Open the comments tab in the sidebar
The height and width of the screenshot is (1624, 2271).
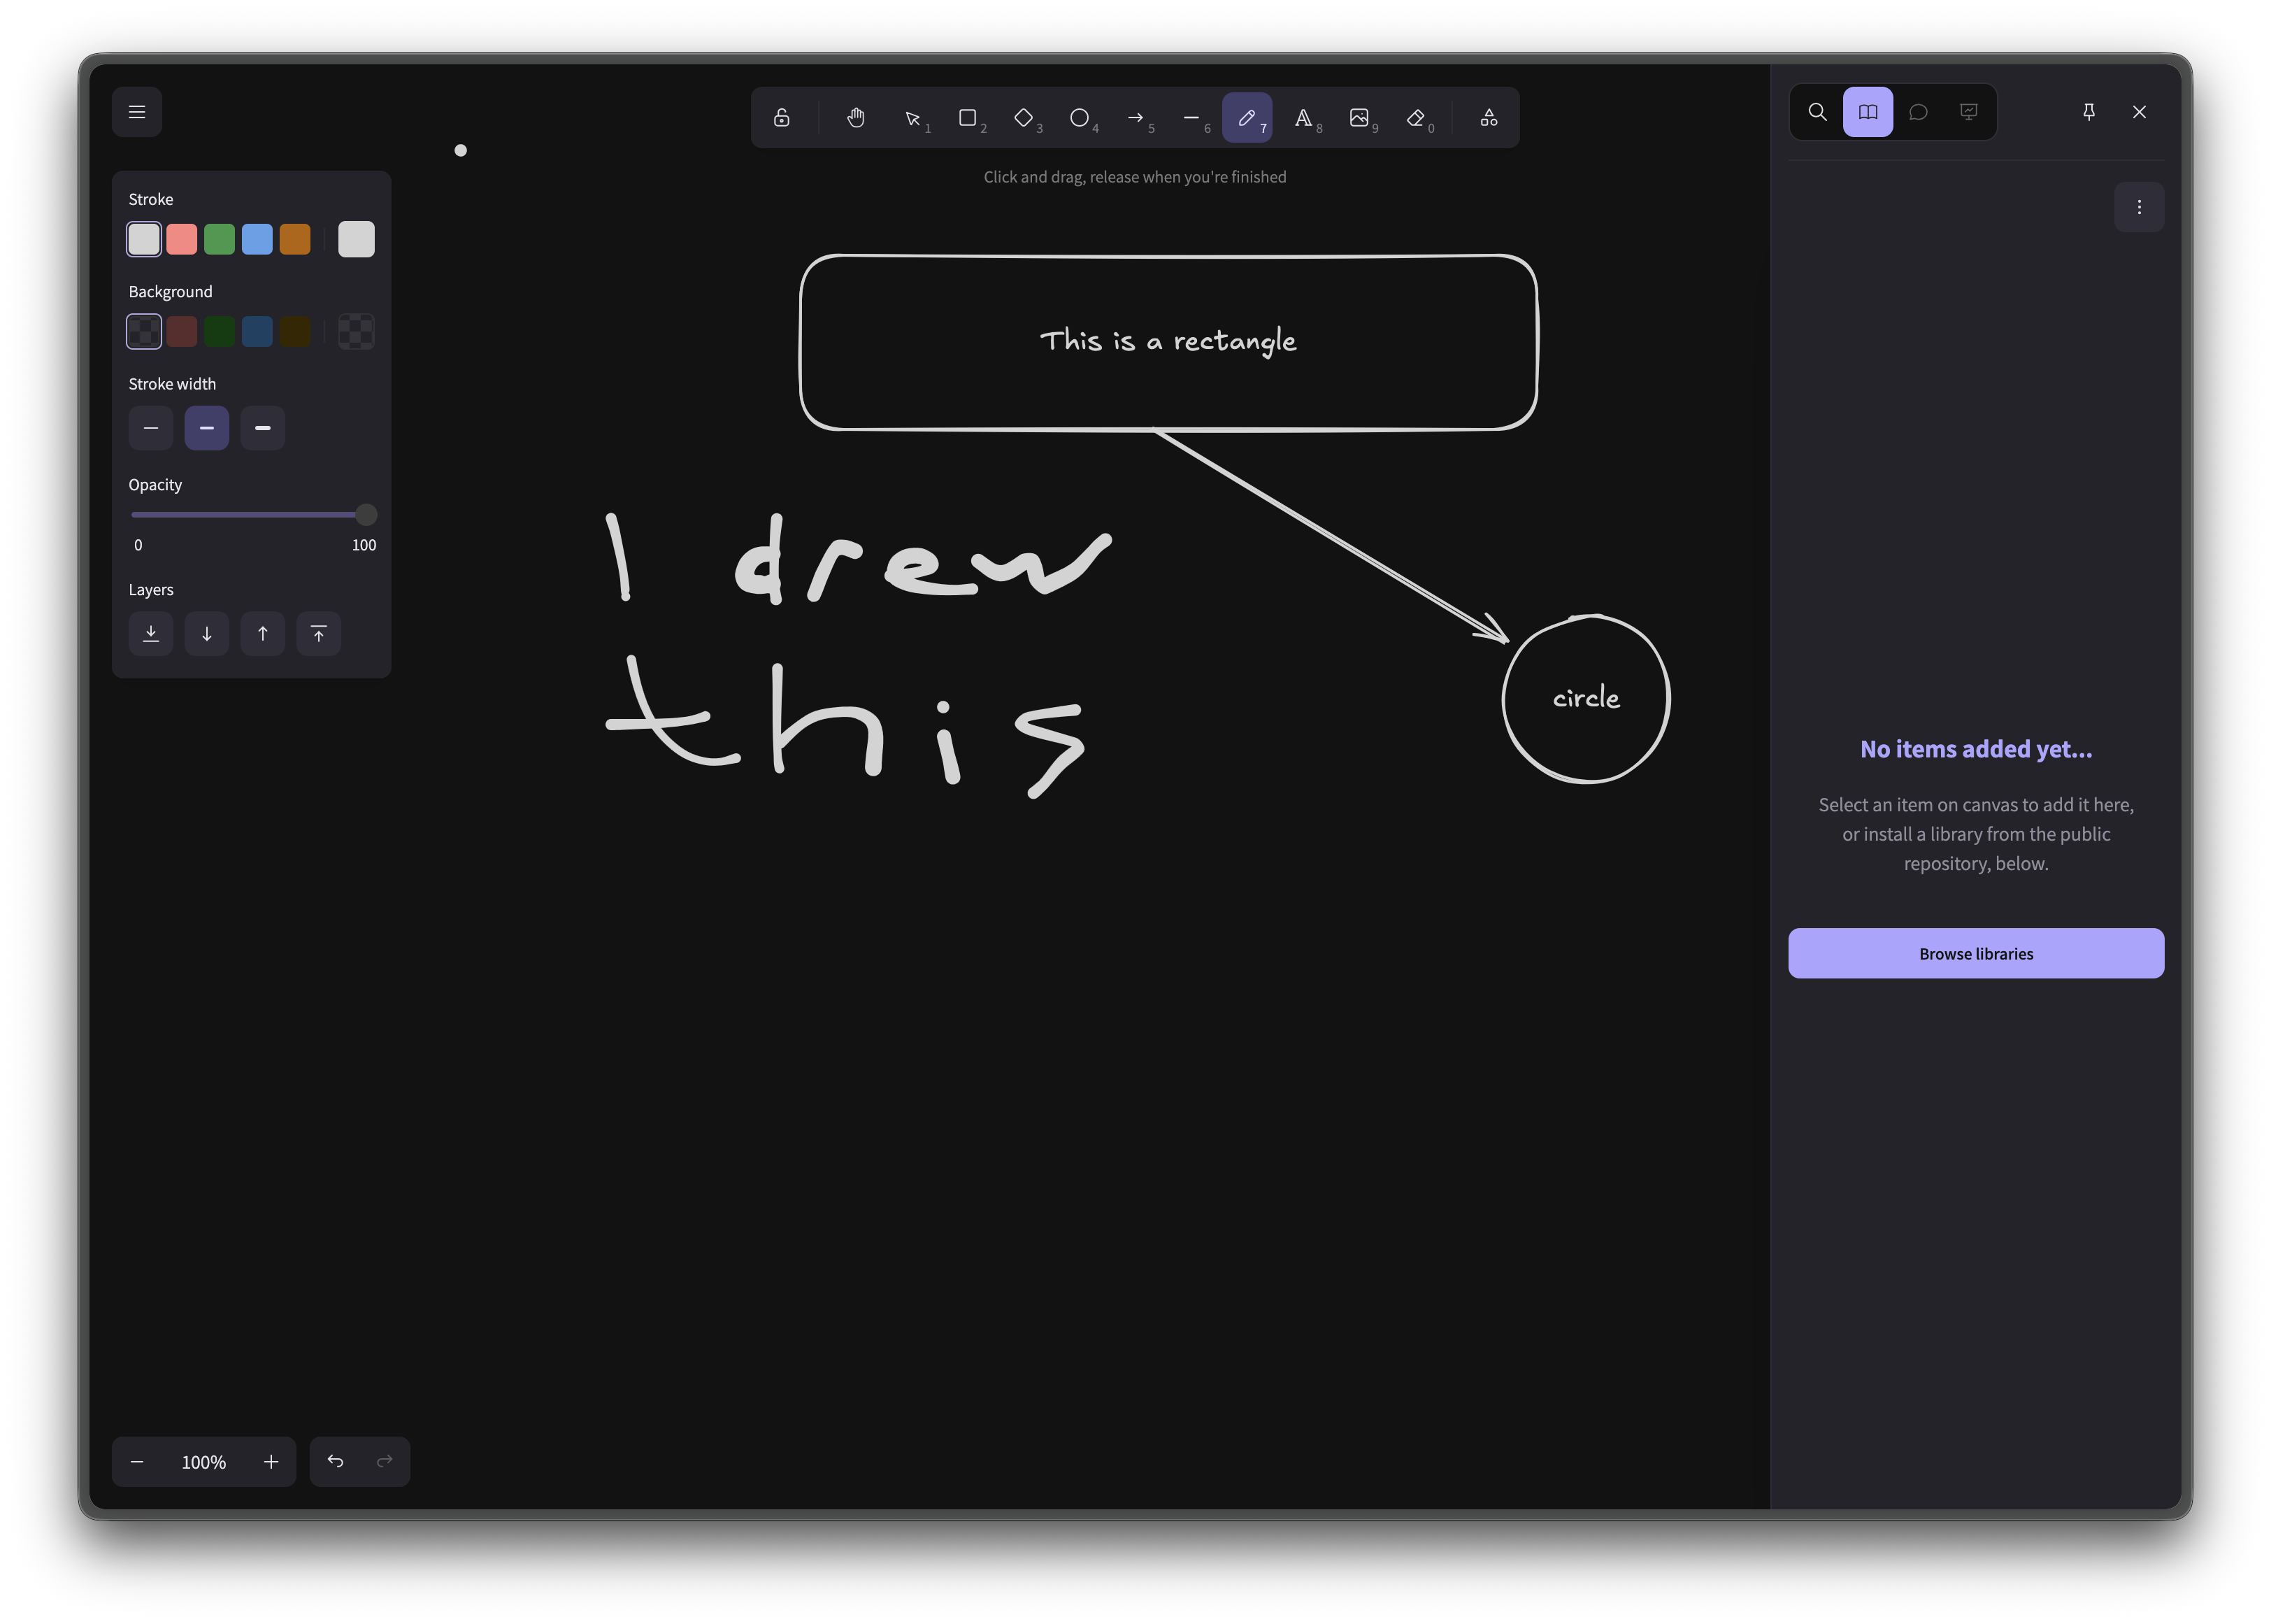click(1919, 111)
